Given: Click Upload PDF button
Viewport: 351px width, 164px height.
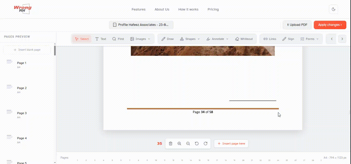Looking at the screenshot, I should coord(297,25).
